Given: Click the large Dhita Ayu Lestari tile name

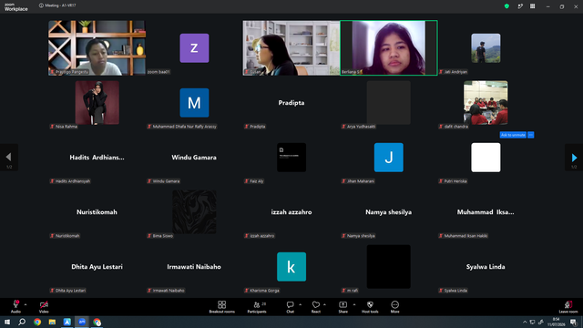Looking at the screenshot, I should coord(97,267).
